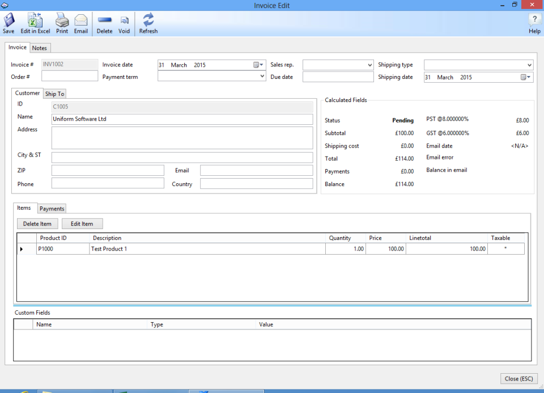
Task: Switch to the Notes tab
Action: 40,48
